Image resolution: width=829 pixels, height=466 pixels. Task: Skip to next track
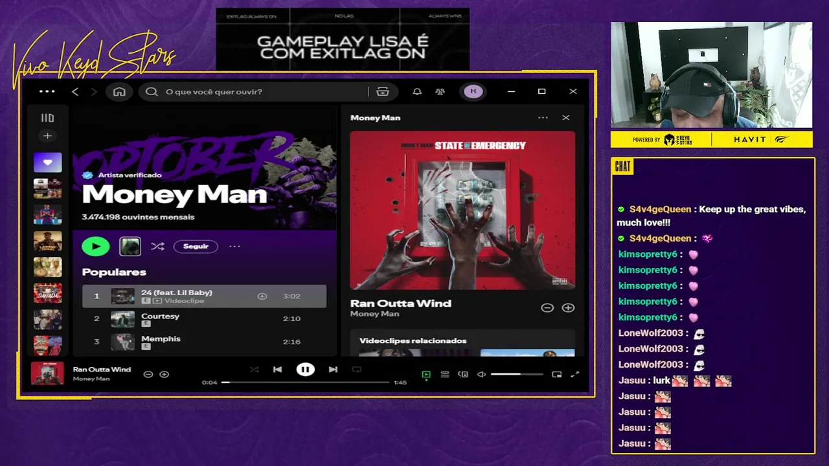coord(333,370)
